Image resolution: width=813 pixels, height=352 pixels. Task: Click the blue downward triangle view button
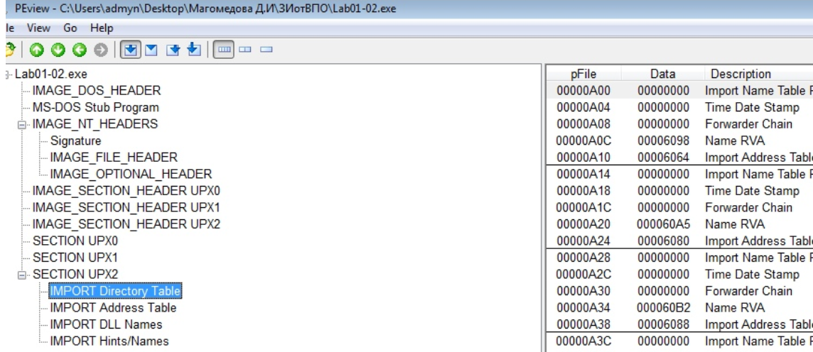[x=151, y=50]
